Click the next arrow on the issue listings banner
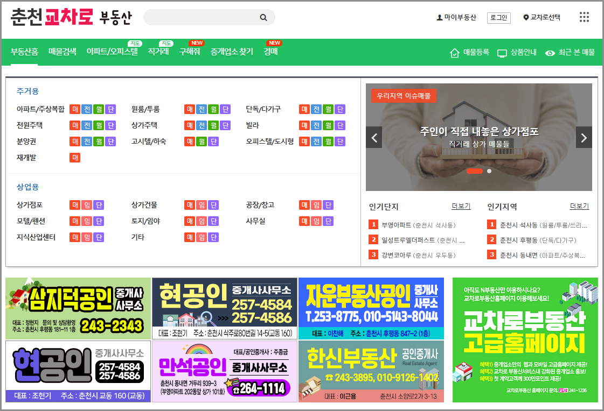The height and width of the screenshot is (411, 604). (x=584, y=137)
